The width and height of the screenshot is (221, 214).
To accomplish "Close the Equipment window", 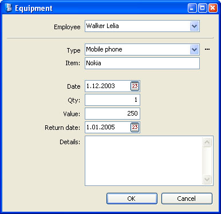I will click(x=213, y=8).
